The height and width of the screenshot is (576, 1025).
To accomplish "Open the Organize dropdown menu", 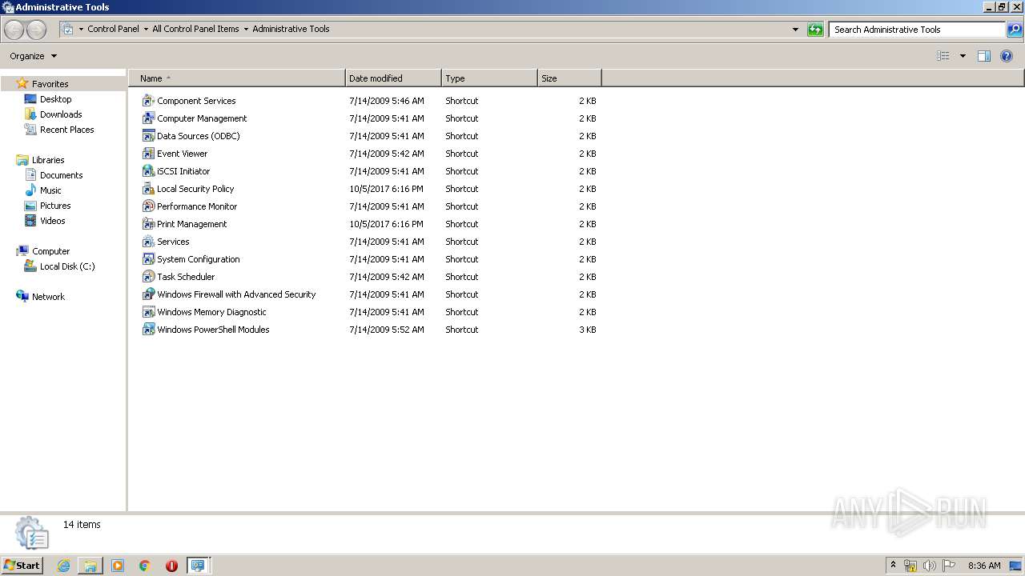I will (33, 56).
